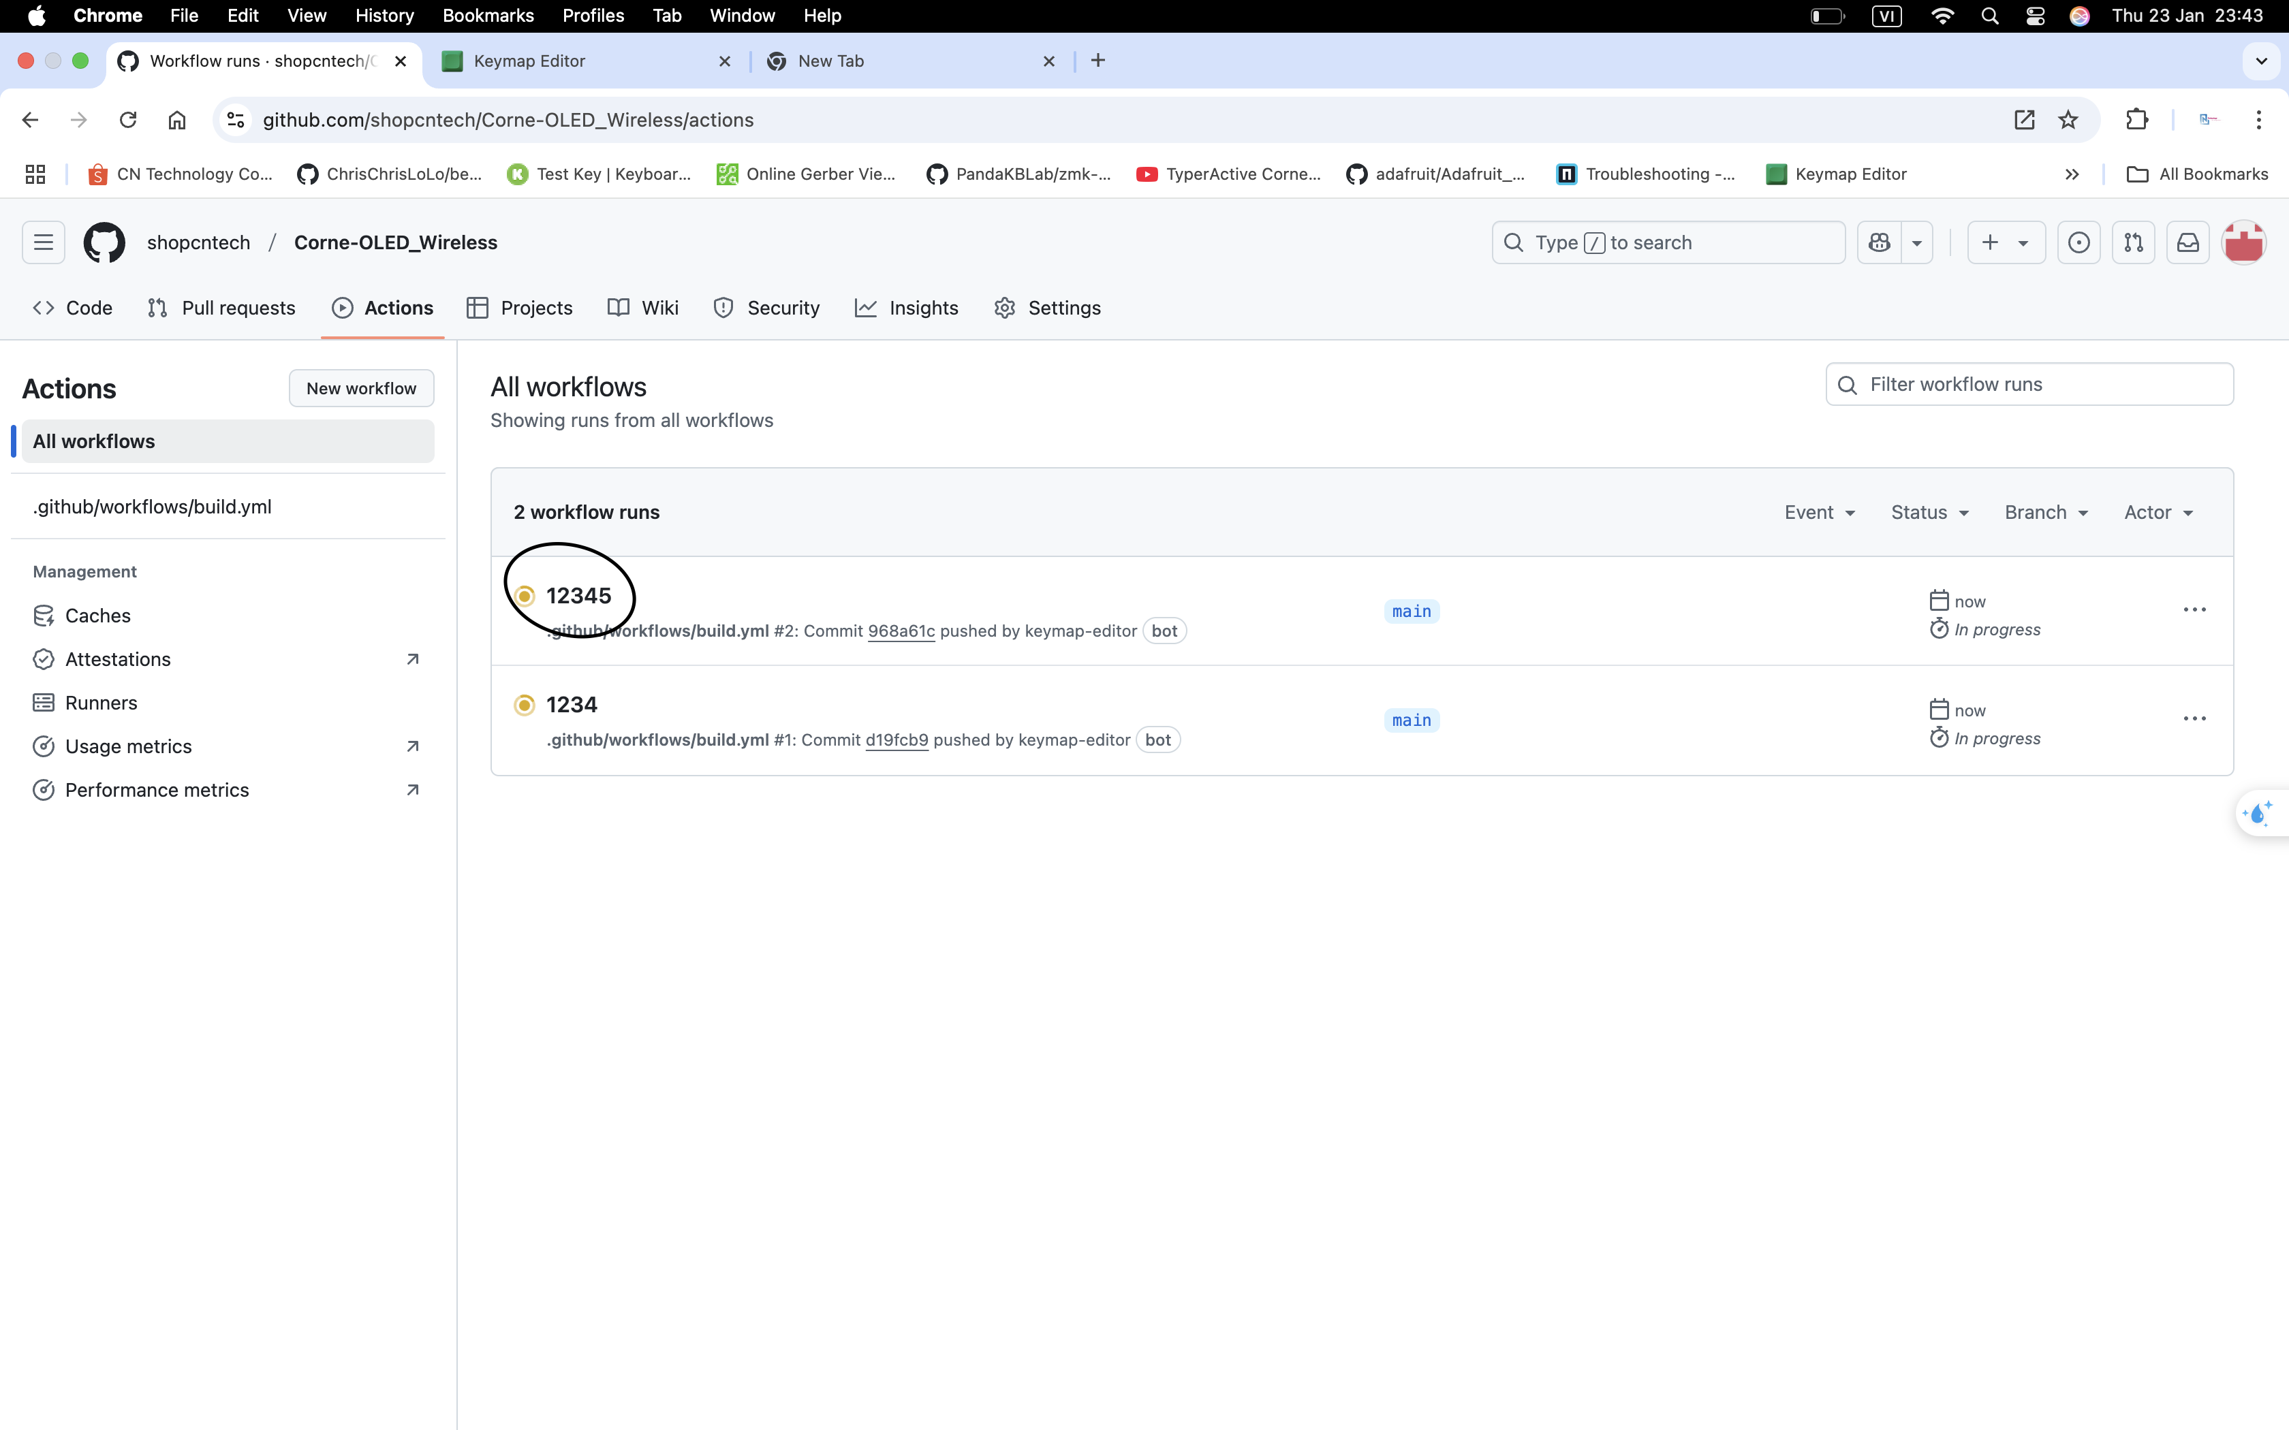Open workflow run titled 12345

click(x=579, y=596)
